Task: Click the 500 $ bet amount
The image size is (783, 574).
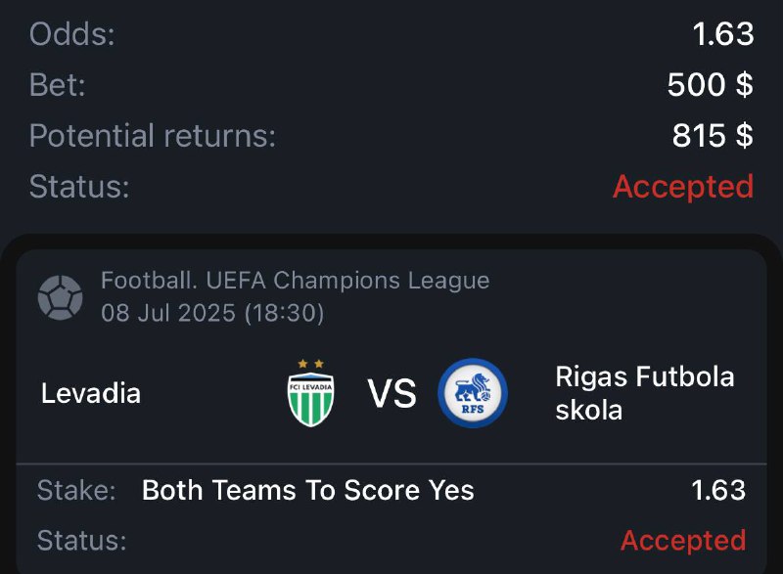Action: pyautogui.click(x=710, y=85)
